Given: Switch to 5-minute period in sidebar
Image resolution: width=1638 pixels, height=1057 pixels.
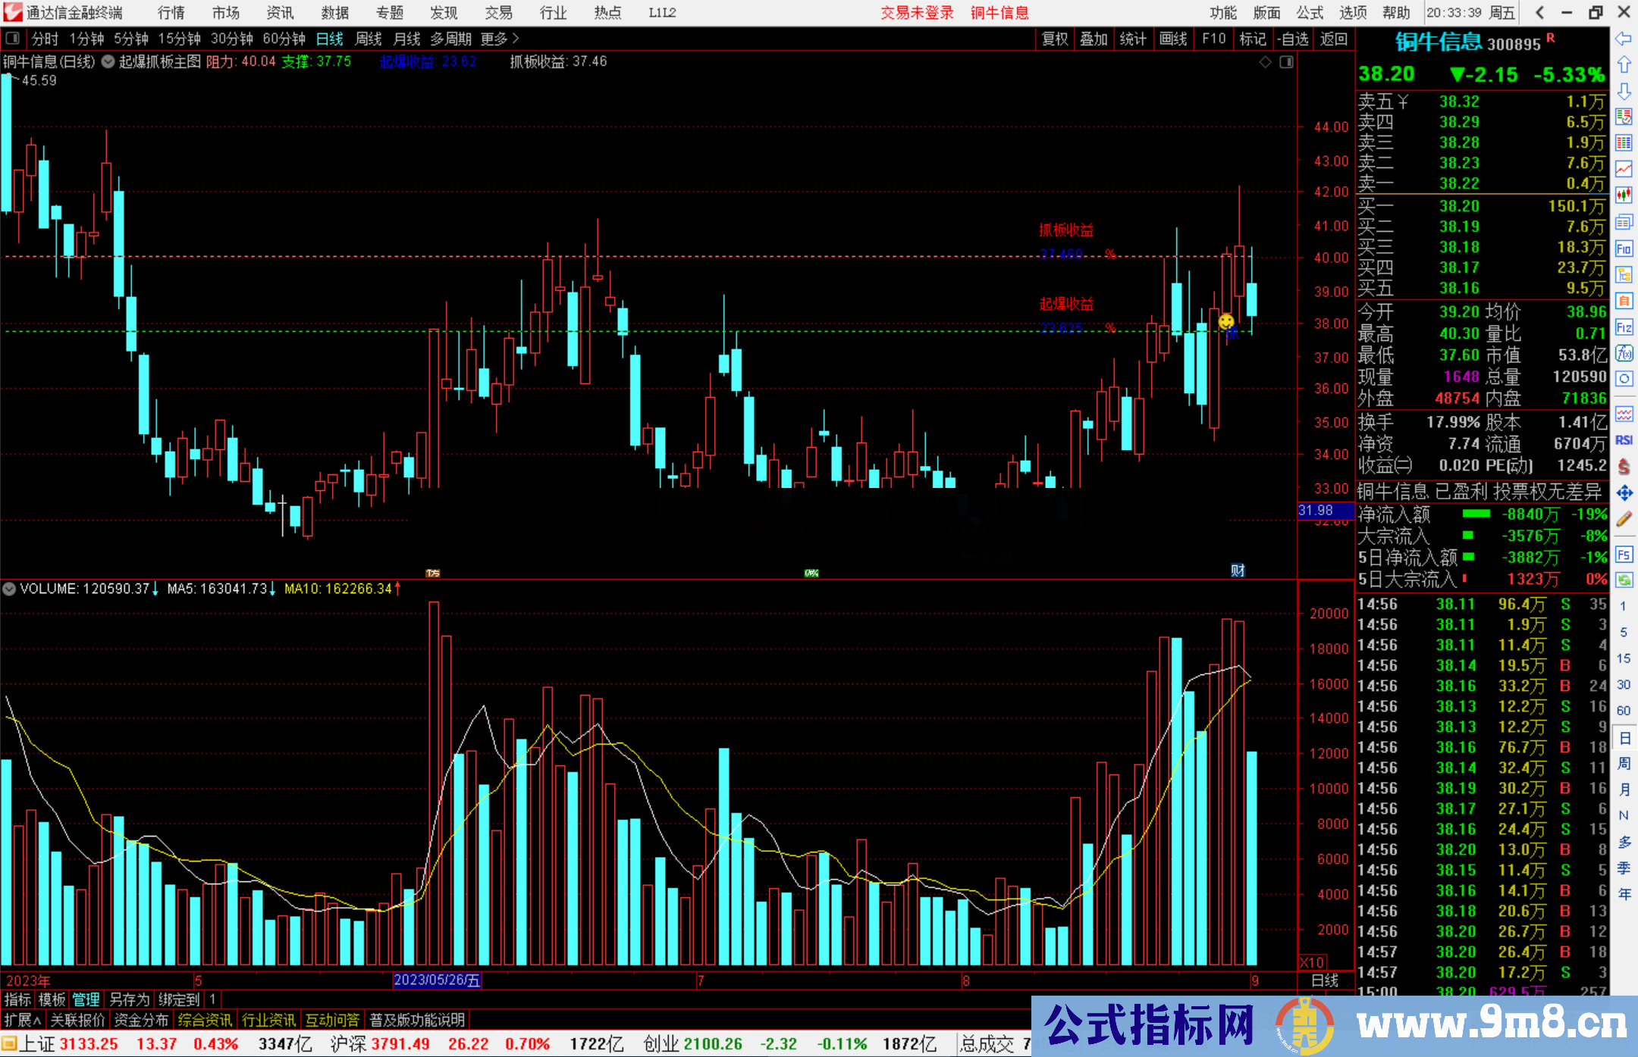Looking at the screenshot, I should [x=1624, y=632].
